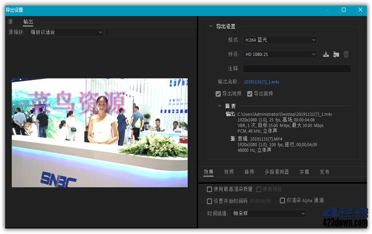Click the Import Preset icon
Image resolution: width=372 pixels, height=234 pixels.
pyautogui.click(x=336, y=54)
